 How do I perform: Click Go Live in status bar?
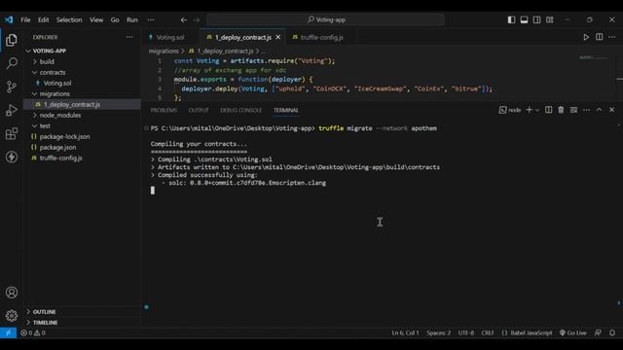pyautogui.click(x=573, y=332)
